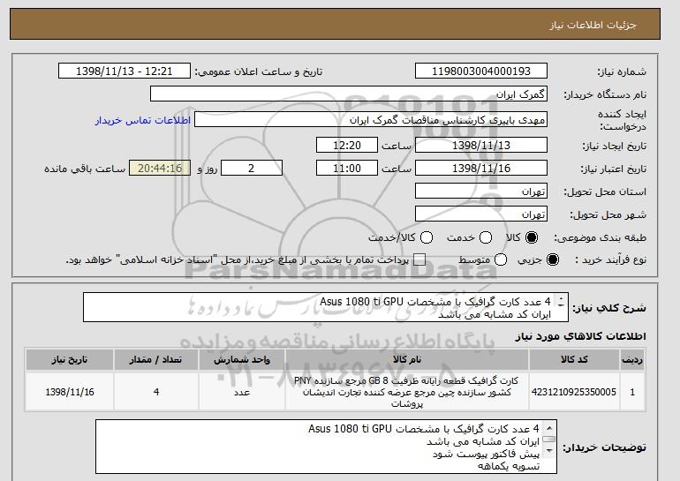
Task: Click the شرح کلی نیاز text area
Action: click(326, 308)
